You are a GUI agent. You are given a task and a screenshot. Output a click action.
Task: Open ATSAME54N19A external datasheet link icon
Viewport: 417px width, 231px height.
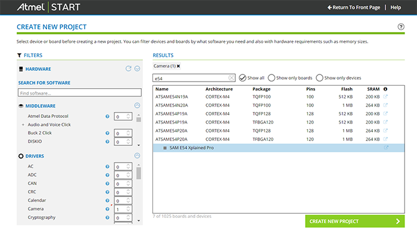pos(385,96)
